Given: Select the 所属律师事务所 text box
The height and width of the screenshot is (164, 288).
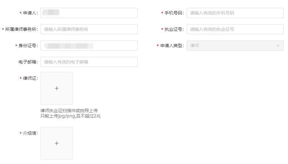Looking at the screenshot, I should pyautogui.click(x=89, y=29).
